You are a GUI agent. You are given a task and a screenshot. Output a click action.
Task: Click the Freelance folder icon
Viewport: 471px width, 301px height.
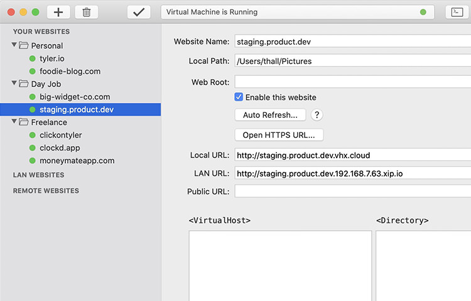pos(24,122)
